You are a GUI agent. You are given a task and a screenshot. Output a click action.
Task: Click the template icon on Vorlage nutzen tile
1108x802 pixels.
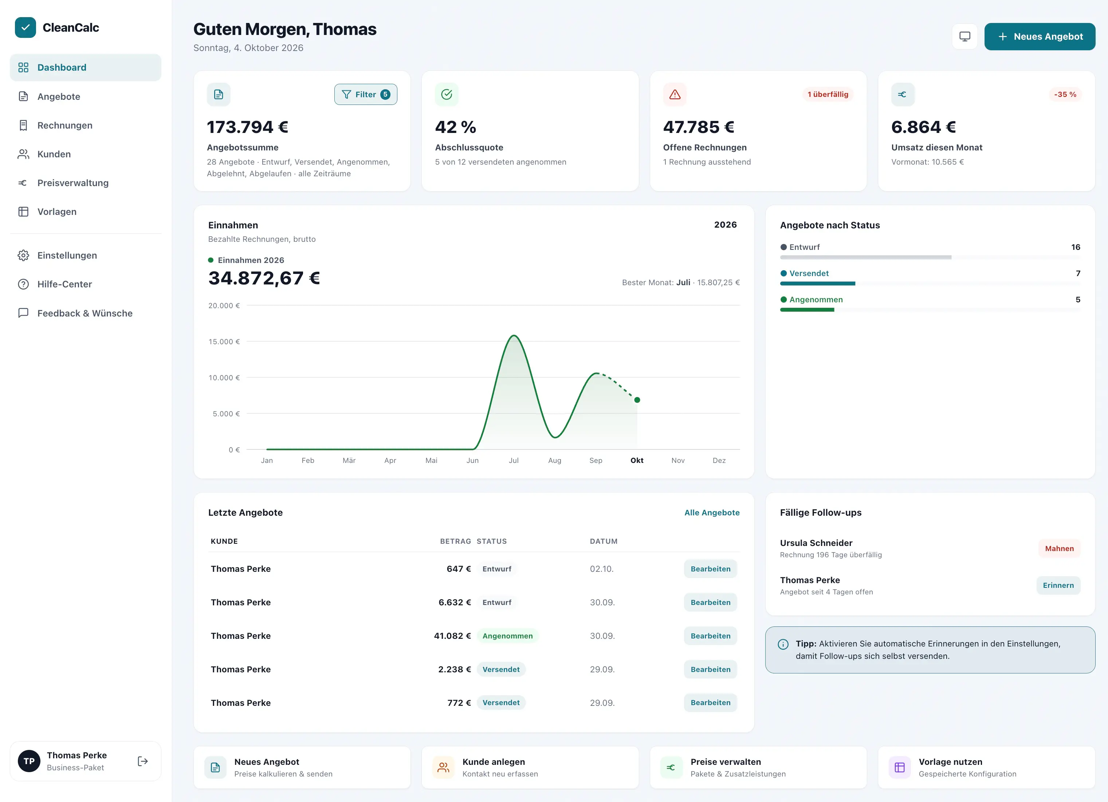tap(899, 767)
